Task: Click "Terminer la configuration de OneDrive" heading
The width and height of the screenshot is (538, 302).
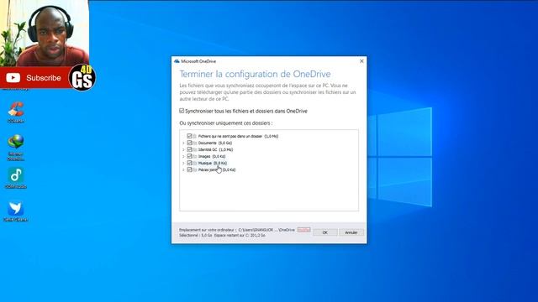Action: 255,74
